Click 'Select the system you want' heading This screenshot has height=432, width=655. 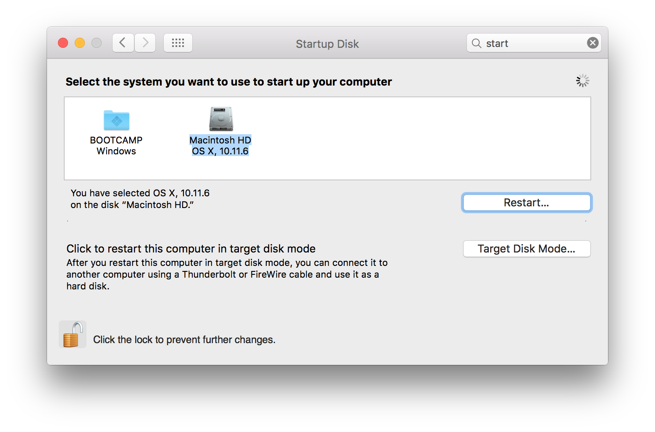tap(229, 82)
